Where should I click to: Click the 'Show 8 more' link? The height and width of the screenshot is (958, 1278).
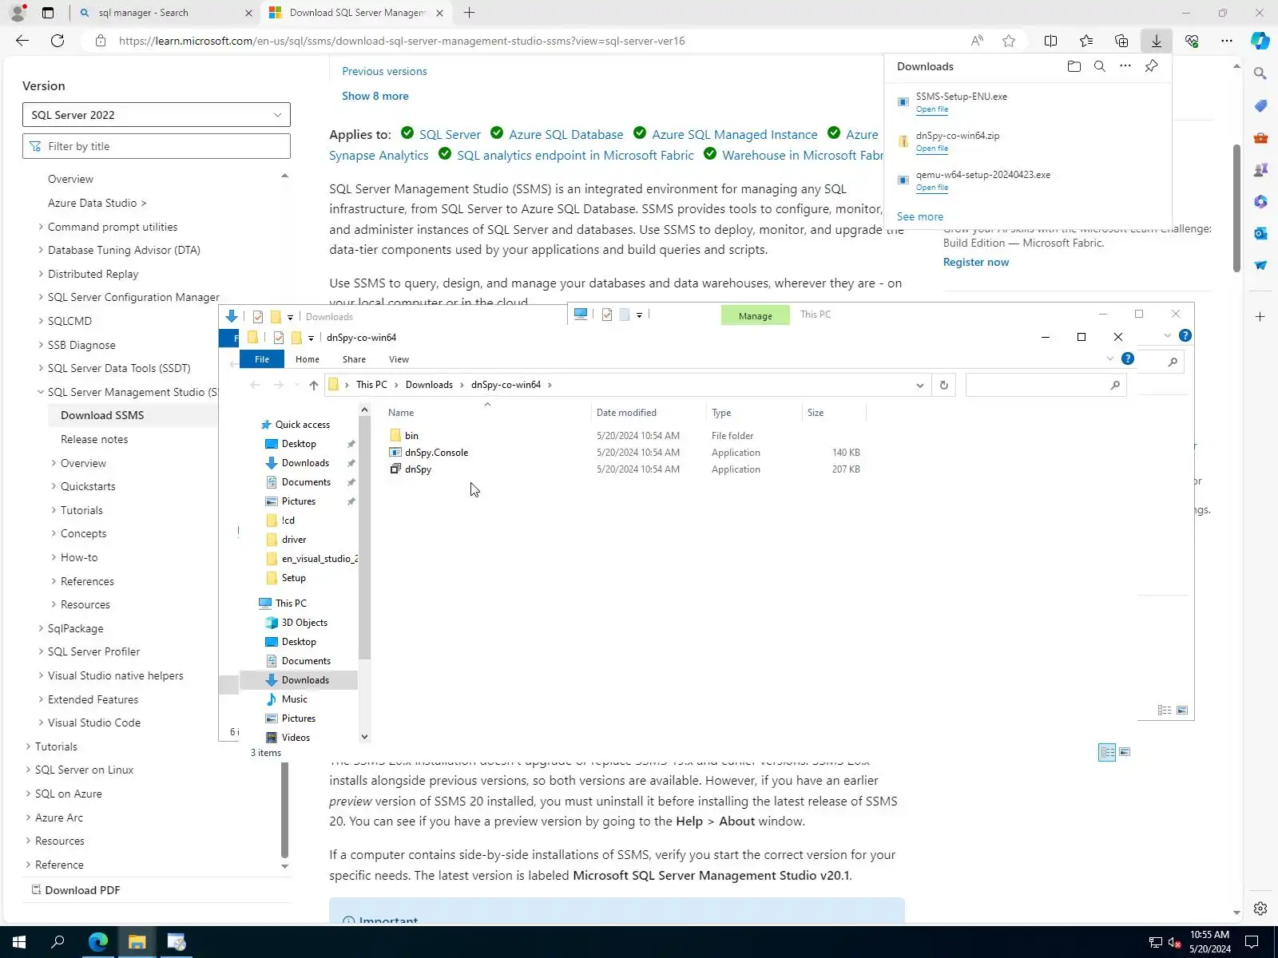pyautogui.click(x=375, y=96)
